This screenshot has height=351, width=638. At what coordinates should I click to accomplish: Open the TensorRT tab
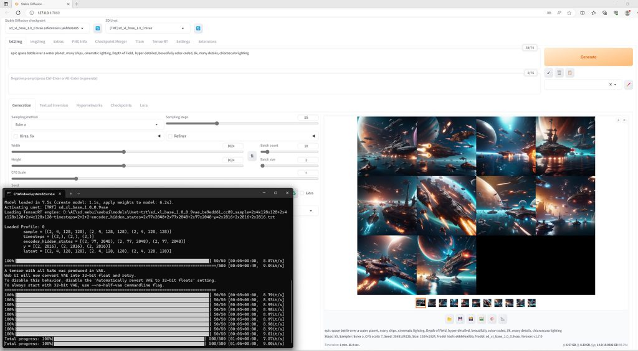[x=160, y=42]
